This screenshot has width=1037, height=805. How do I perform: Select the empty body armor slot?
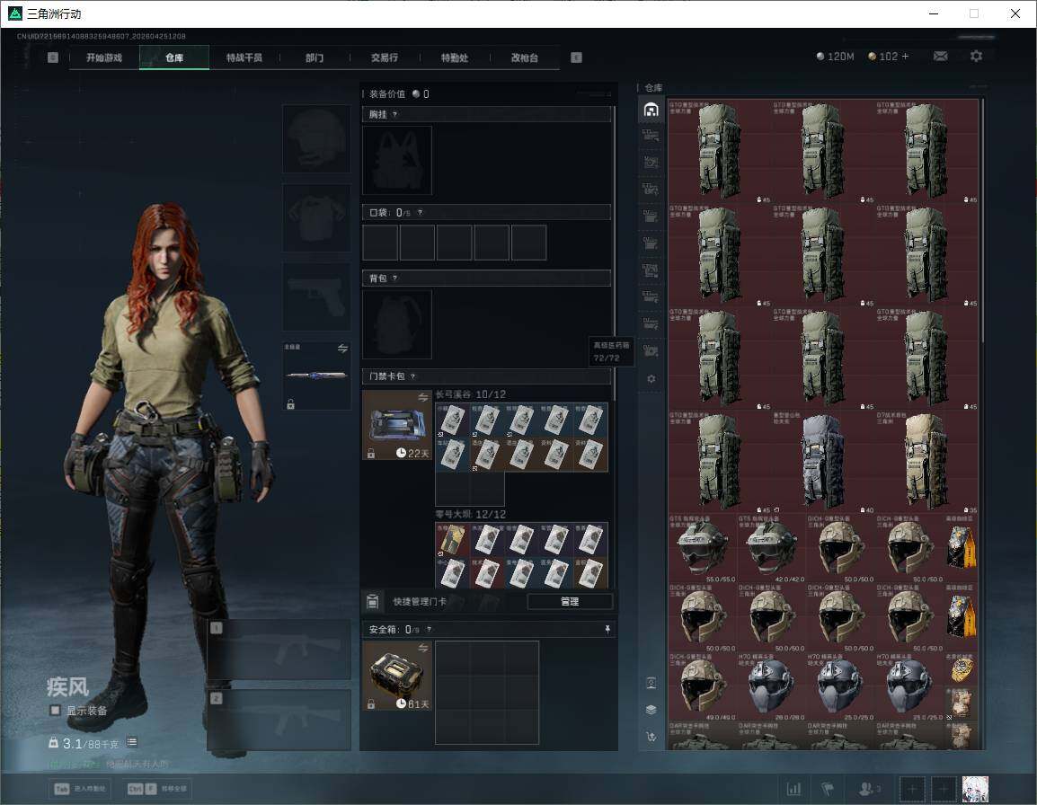tap(317, 218)
